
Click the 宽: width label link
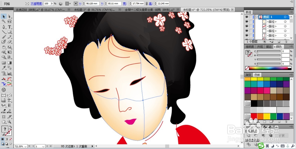125,4
